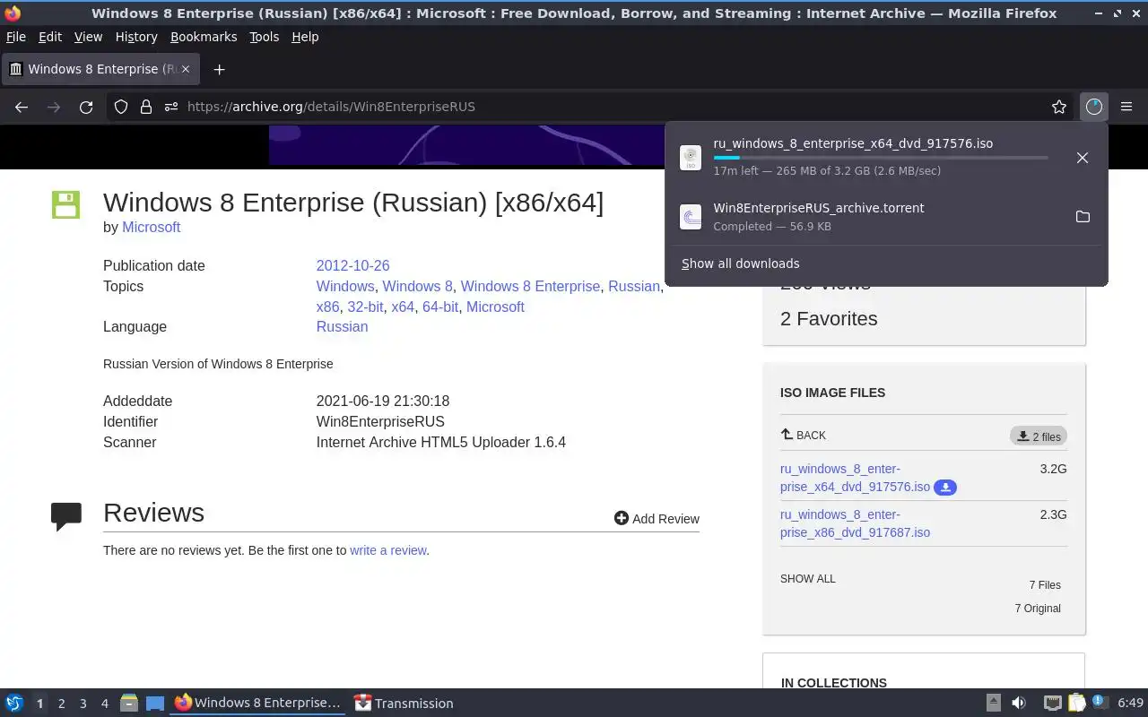Viewport: 1148px width, 717px height.
Task: Open the 2012-10-26 publication date link
Action: (x=352, y=266)
